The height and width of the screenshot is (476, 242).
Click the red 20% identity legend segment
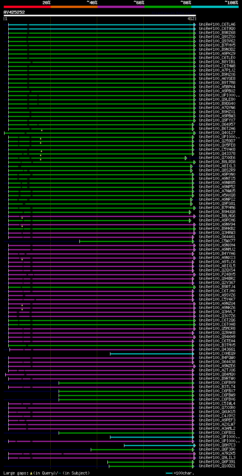click(x=27, y=6)
